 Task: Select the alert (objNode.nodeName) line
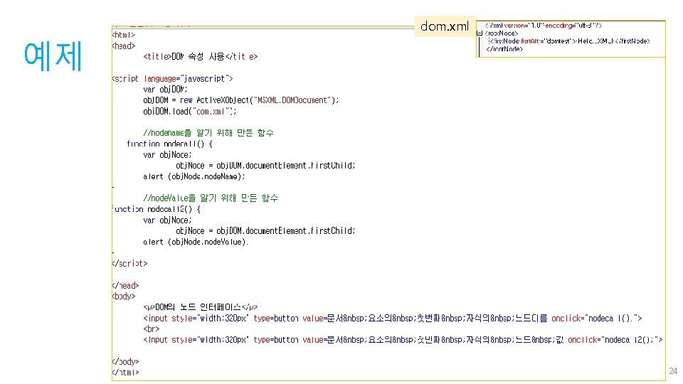tap(194, 176)
